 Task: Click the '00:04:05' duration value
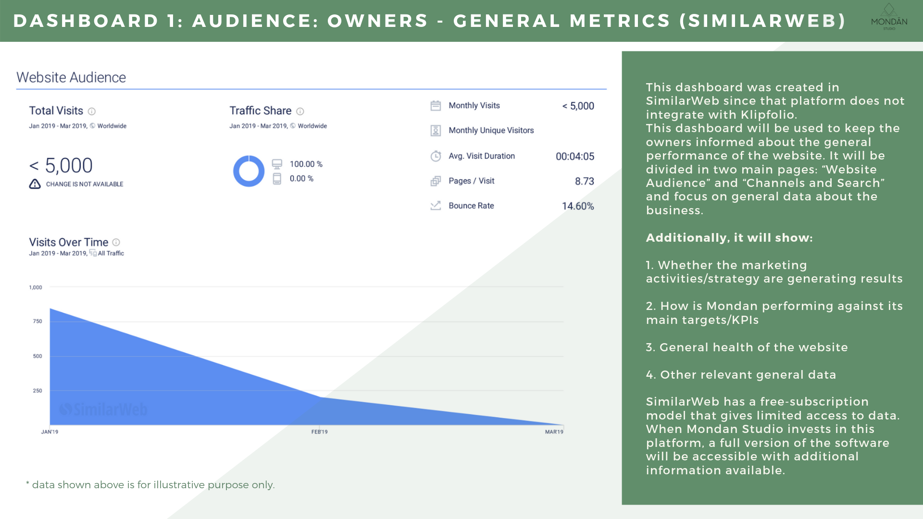click(x=575, y=157)
